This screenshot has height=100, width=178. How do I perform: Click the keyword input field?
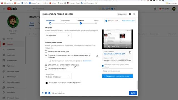point(117,71)
